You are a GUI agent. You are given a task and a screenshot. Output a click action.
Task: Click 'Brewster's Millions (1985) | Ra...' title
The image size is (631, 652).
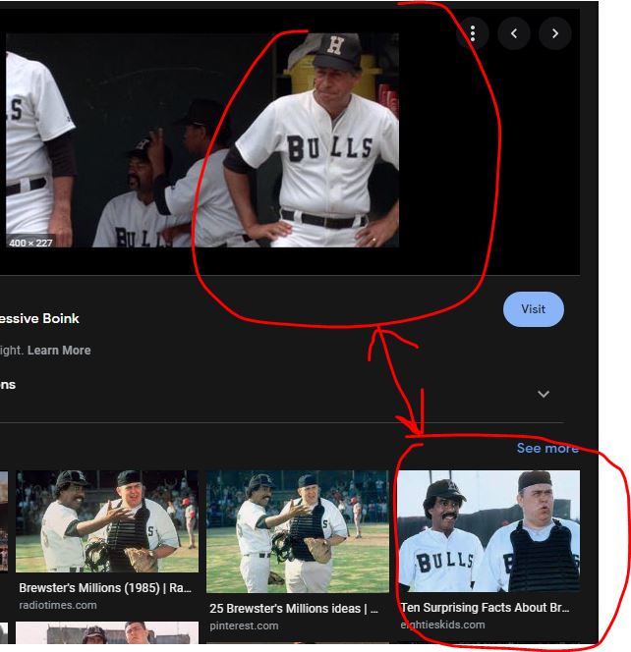point(105,588)
